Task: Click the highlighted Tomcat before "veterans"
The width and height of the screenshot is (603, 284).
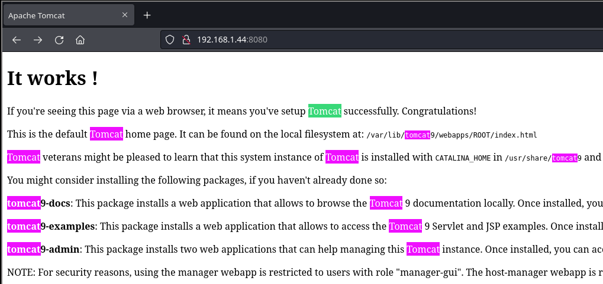Action: coord(24,158)
